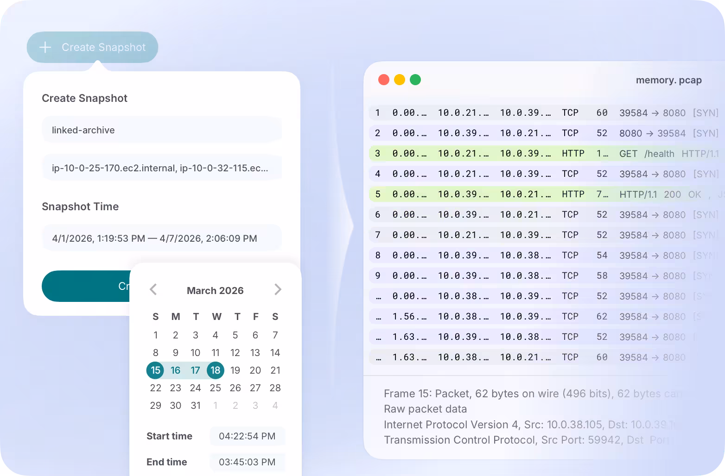
Task: Select March 22 in the calendar
Action: [x=155, y=388]
